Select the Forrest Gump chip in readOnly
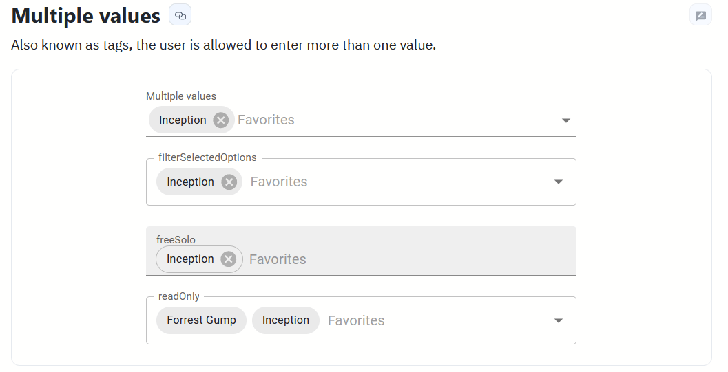The height and width of the screenshot is (372, 728). point(201,320)
